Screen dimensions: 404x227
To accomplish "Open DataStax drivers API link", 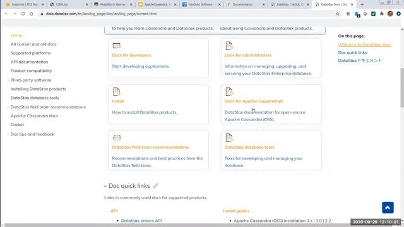I will point(141,221).
